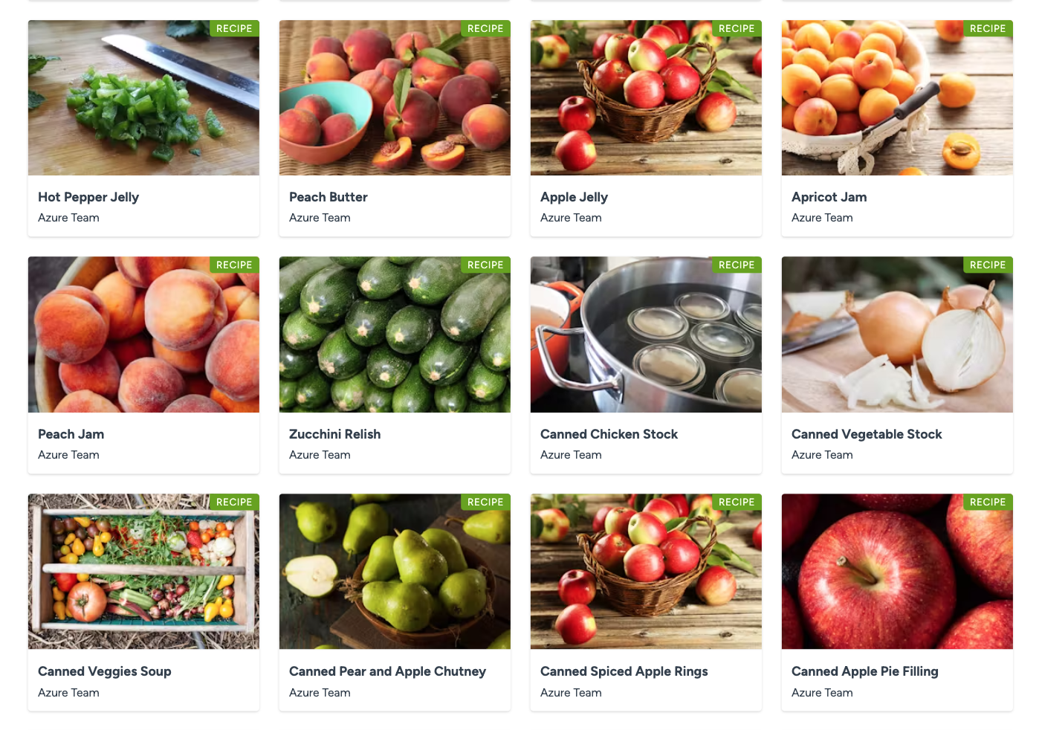Open the Peach Jam recipe thumbnail

click(x=143, y=335)
